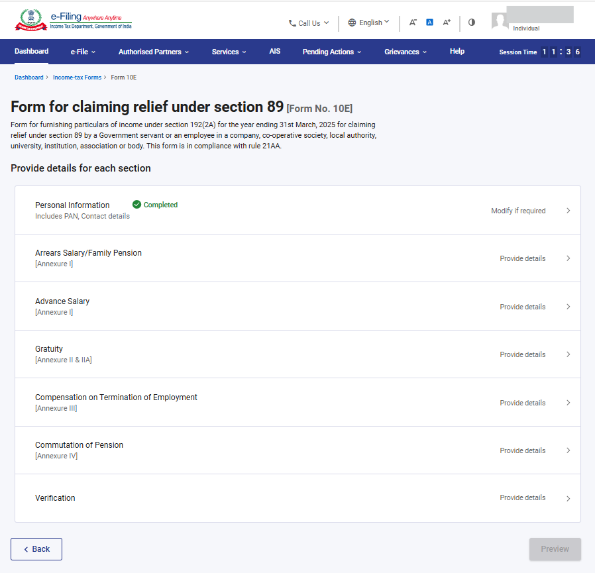This screenshot has height=573, width=595.
Task: Open the Verification section row
Action: point(297,498)
